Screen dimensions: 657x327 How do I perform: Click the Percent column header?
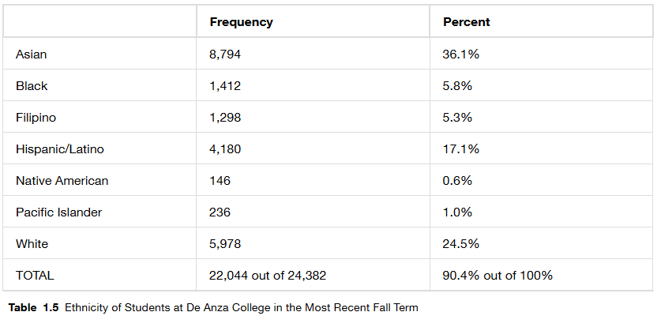[x=466, y=22]
